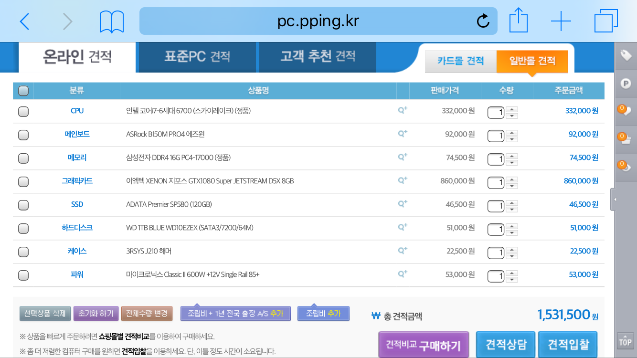Click magnifier detail icon for SSD row

[x=403, y=204]
